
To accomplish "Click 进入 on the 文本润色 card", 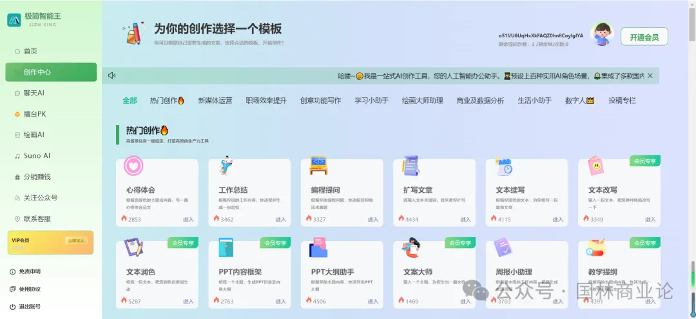I will [x=188, y=301].
